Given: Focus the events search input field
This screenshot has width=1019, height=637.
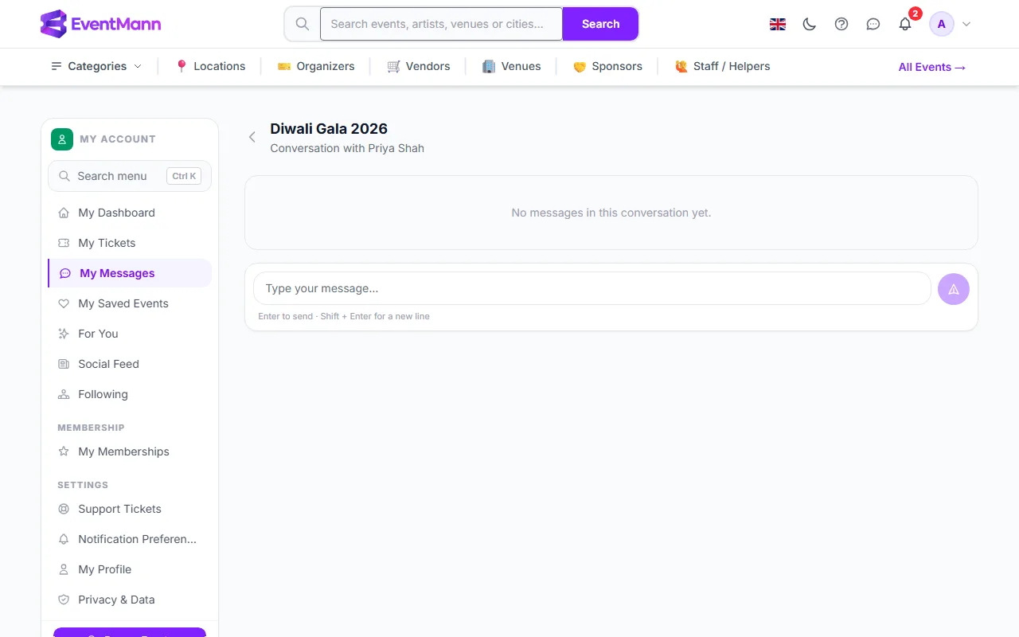Looking at the screenshot, I should pyautogui.click(x=441, y=24).
